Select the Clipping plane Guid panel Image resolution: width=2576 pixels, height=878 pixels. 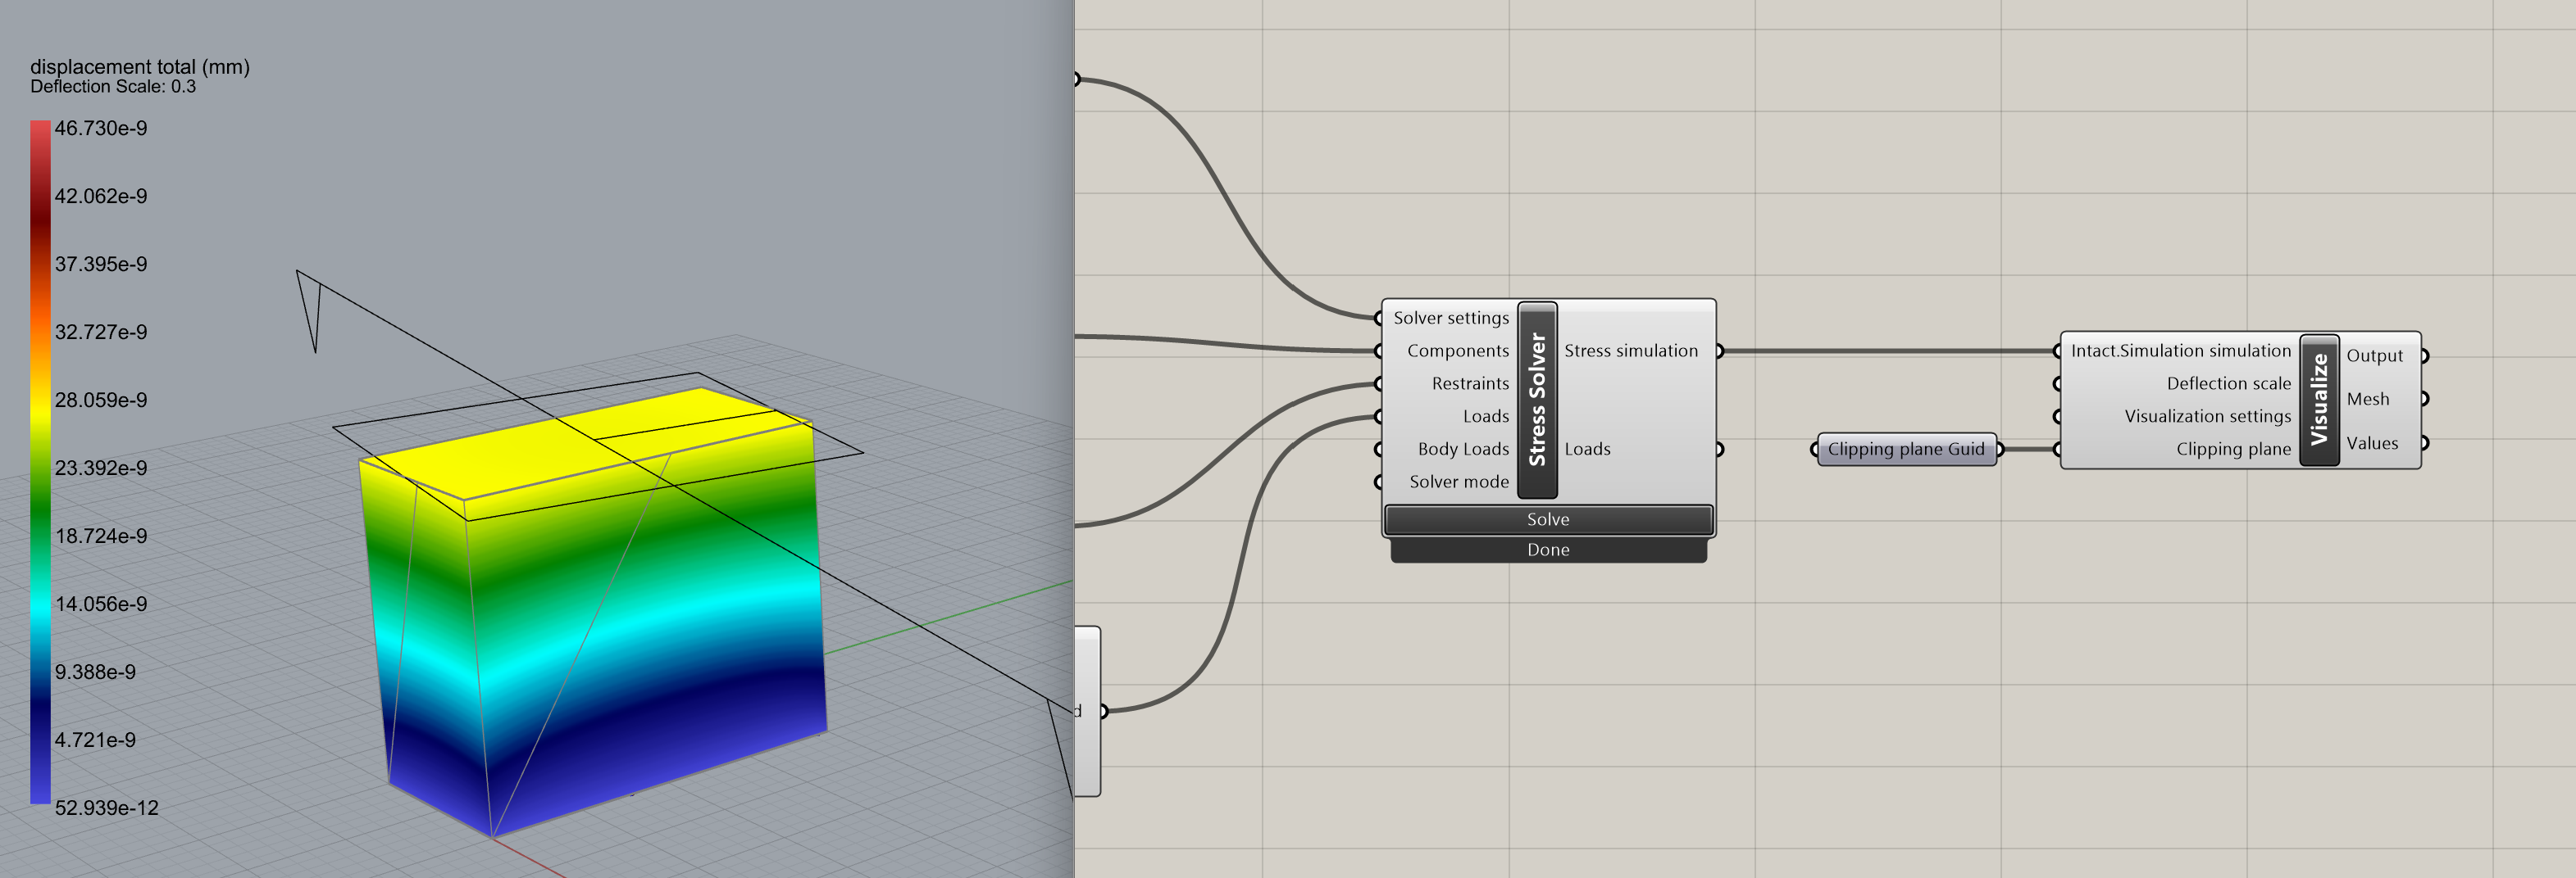tap(1905, 450)
